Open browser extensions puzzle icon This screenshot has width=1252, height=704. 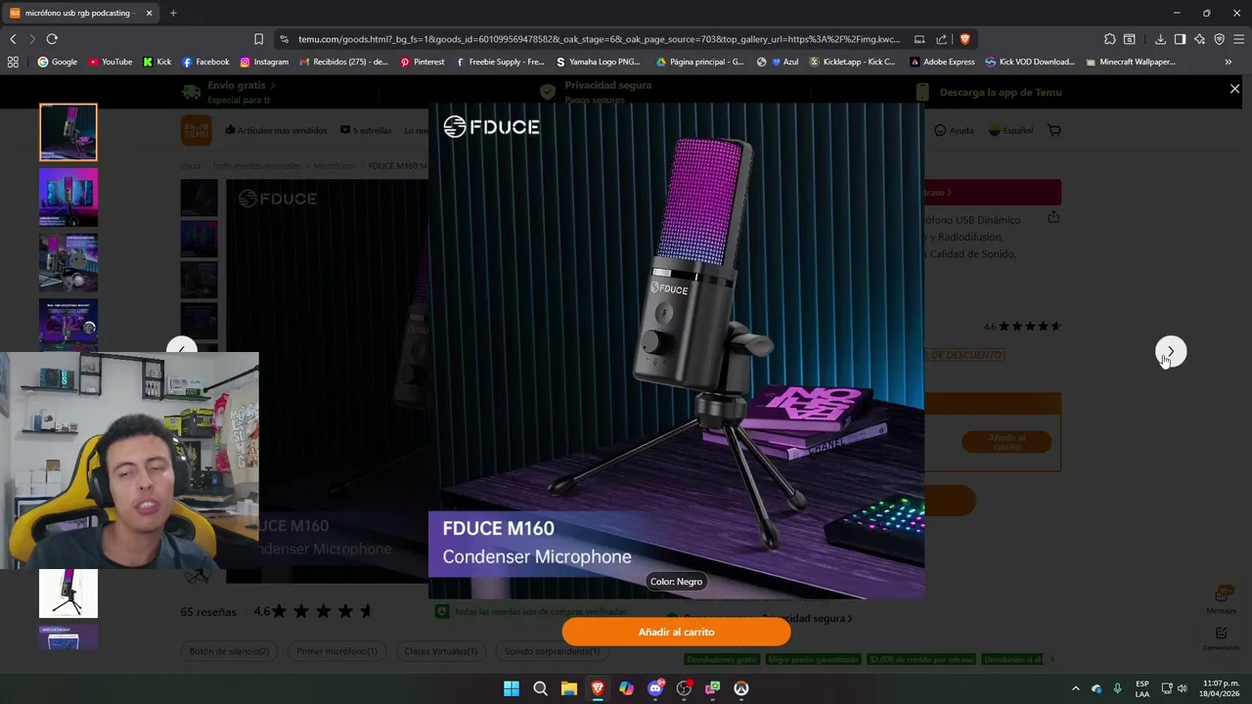pyautogui.click(x=1109, y=39)
